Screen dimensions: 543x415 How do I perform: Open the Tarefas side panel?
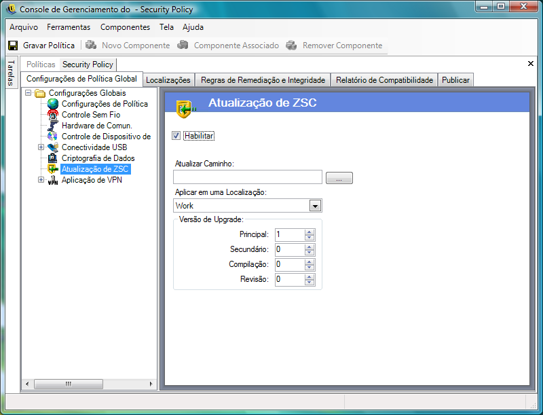[12, 73]
